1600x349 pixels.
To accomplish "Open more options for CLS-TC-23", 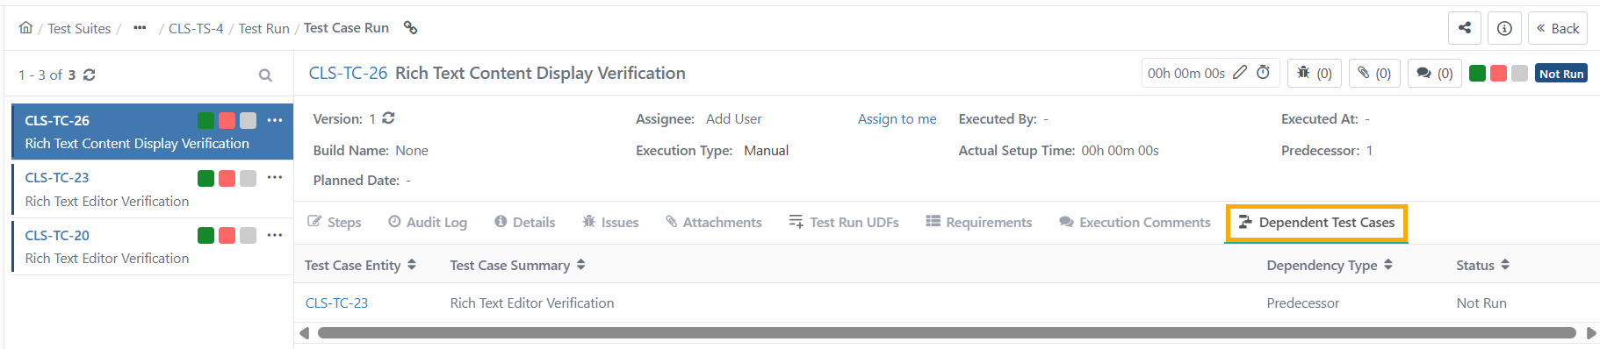I will pos(275,177).
